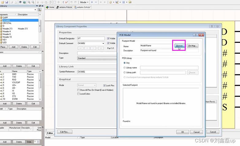Open the Type Standard dropdown
Viewport: 240px width, 146px height.
click(97, 58)
